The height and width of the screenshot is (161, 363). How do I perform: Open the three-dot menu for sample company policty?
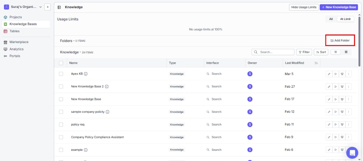(x=348, y=112)
